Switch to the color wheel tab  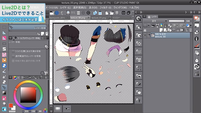[15, 78]
